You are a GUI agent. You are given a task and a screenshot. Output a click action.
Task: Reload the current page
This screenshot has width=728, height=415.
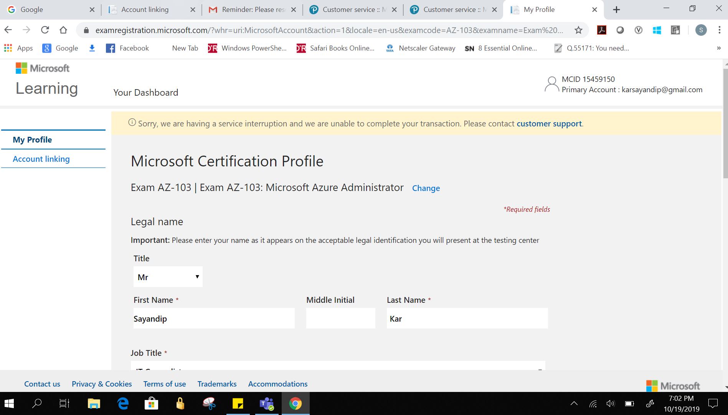45,30
